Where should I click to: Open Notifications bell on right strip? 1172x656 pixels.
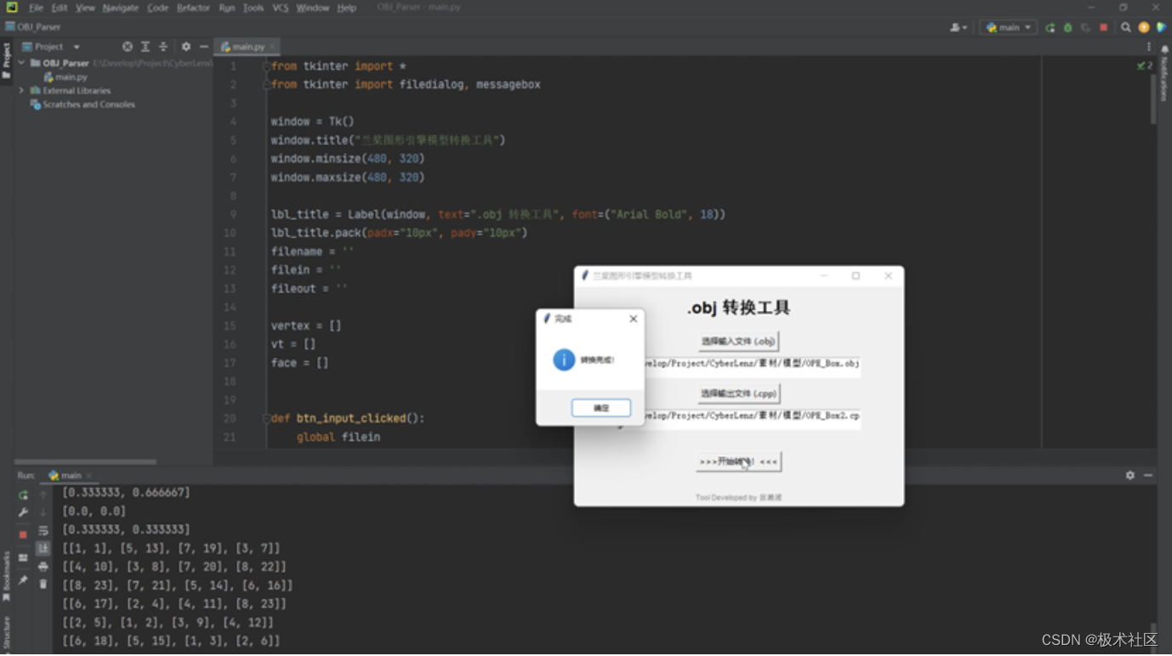(1164, 49)
